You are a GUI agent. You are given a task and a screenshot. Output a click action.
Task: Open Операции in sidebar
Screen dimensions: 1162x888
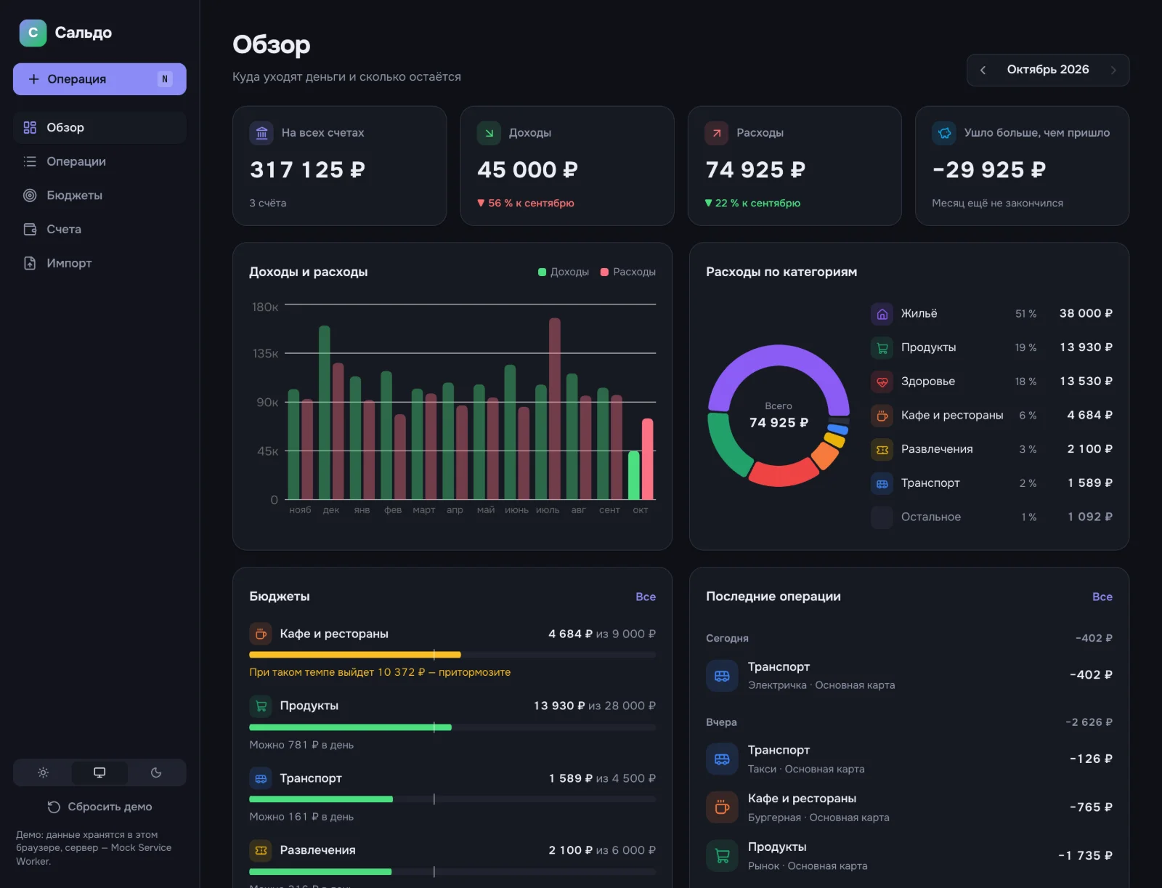[x=99, y=161]
